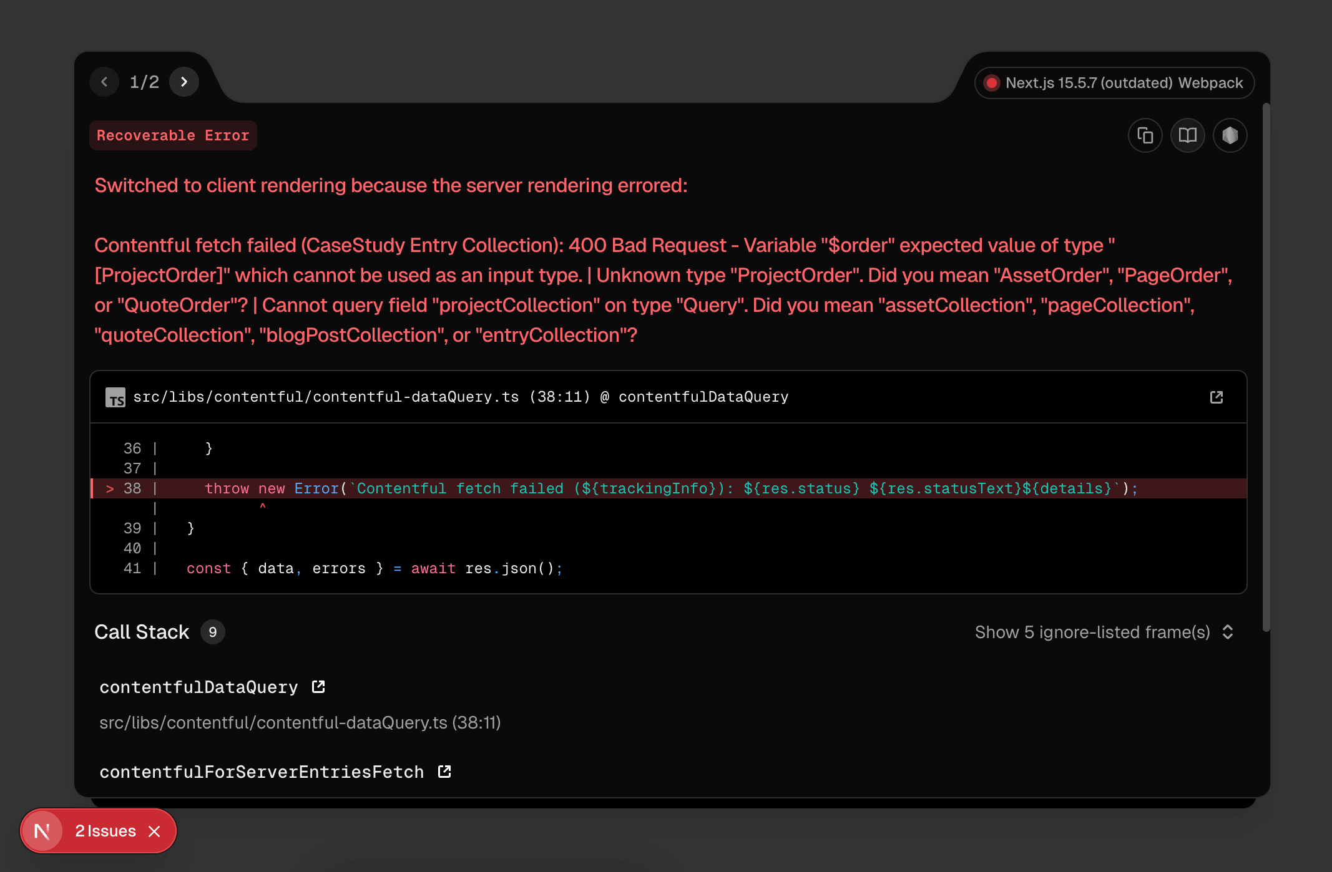The image size is (1332, 872).
Task: Click the Recoverable Error label
Action: 173,135
